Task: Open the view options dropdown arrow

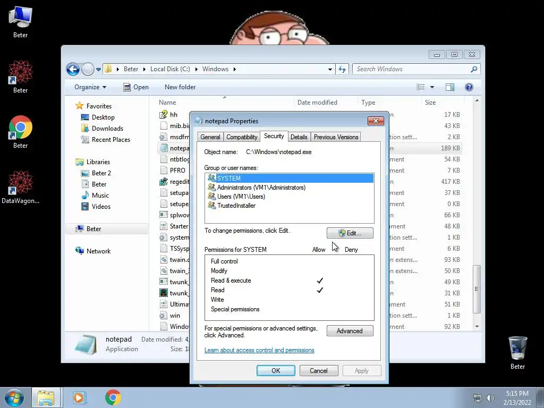Action: (x=432, y=87)
